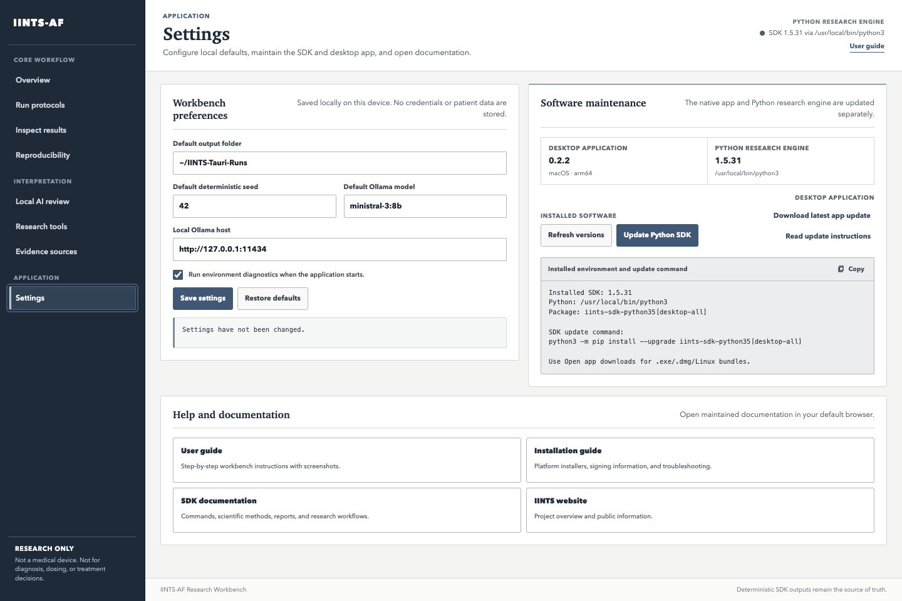Click the Default Ollama model field
The width and height of the screenshot is (902, 601).
click(425, 207)
